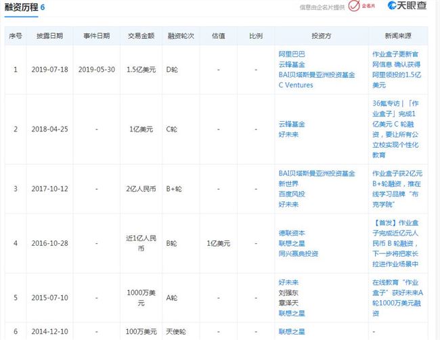
Task: Click the 序号 column header
Action: [16, 36]
